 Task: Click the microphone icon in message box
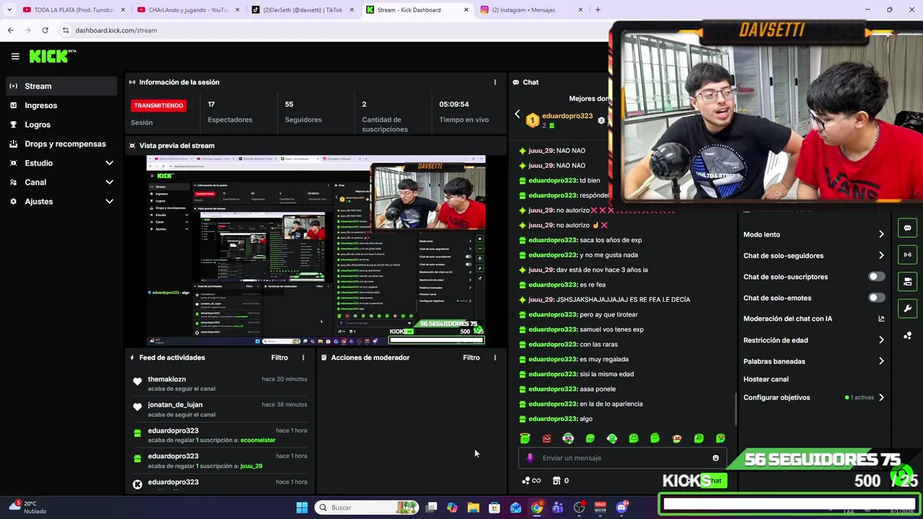pos(530,458)
